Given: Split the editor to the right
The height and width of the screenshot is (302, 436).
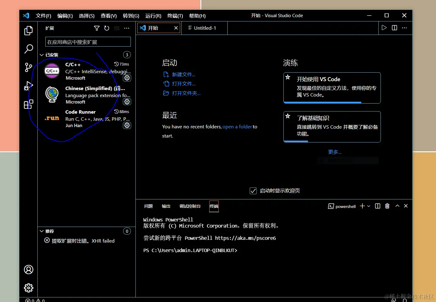Looking at the screenshot, I should point(395,28).
